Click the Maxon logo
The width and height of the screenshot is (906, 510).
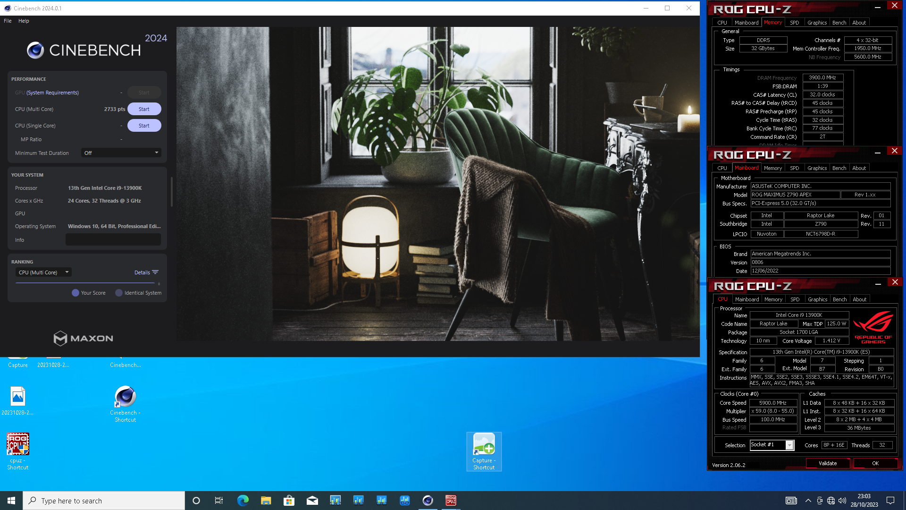coord(83,338)
